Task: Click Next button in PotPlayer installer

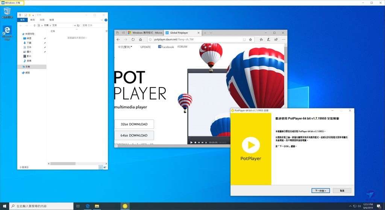Action: pyautogui.click(x=320, y=190)
